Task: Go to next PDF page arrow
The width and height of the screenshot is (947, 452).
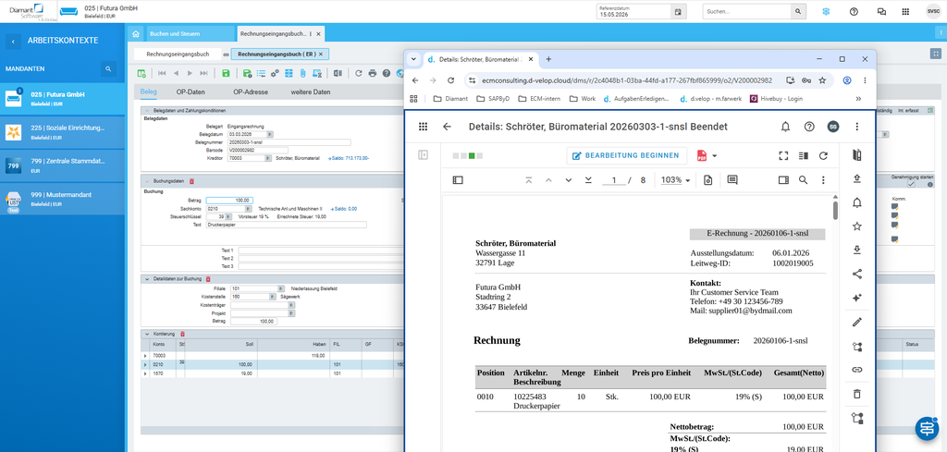Action: click(x=569, y=180)
